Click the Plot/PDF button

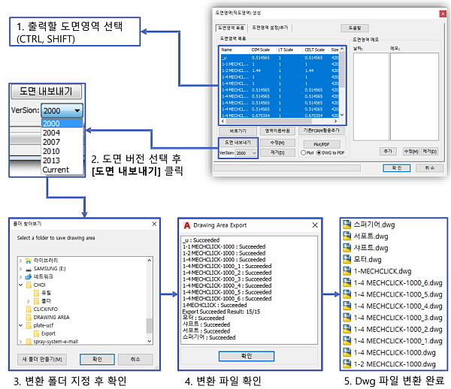point(321,144)
